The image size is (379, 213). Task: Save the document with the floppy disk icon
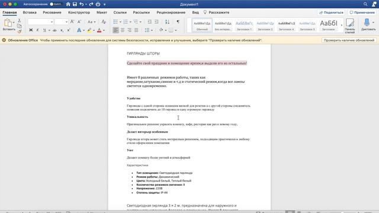coord(75,4)
